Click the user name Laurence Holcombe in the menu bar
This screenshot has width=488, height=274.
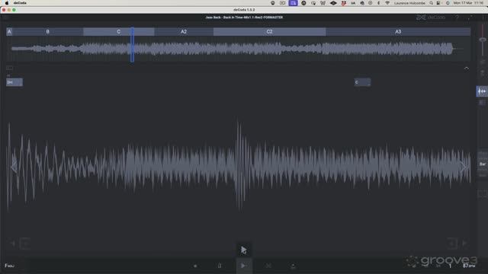[x=409, y=3]
